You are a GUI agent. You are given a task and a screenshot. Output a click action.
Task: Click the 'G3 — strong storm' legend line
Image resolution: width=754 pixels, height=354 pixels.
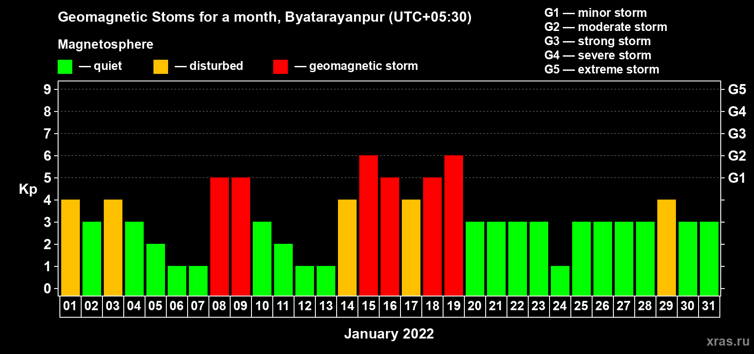coord(598,41)
